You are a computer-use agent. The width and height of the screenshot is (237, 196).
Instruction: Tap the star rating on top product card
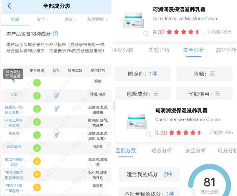coord(184,32)
